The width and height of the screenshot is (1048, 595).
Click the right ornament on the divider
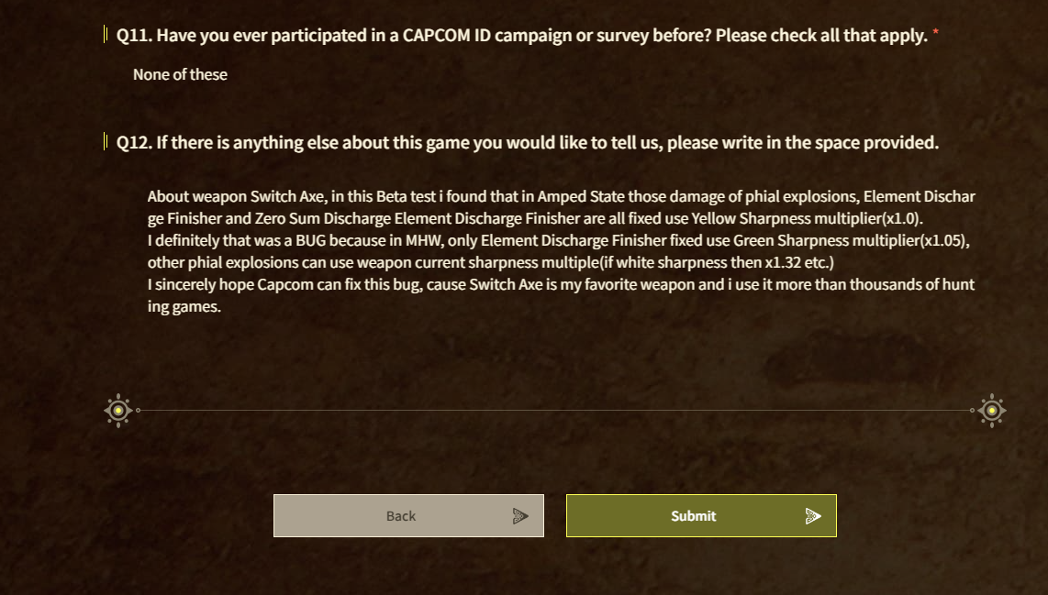click(991, 410)
